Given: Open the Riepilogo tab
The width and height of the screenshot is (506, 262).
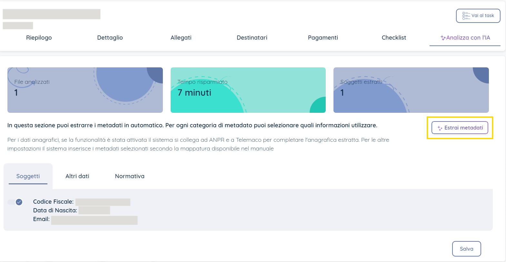Looking at the screenshot, I should 39,38.
